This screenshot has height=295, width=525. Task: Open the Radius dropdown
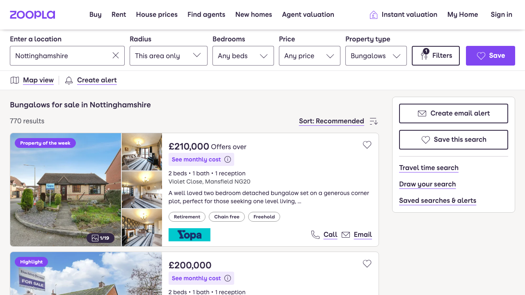[168, 55]
